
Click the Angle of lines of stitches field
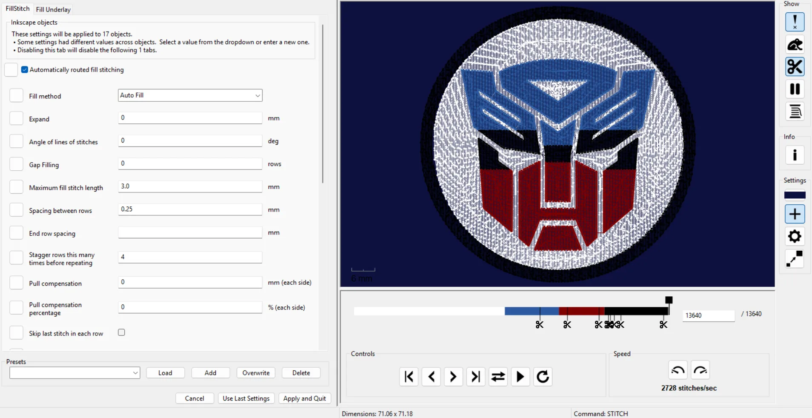[190, 141]
